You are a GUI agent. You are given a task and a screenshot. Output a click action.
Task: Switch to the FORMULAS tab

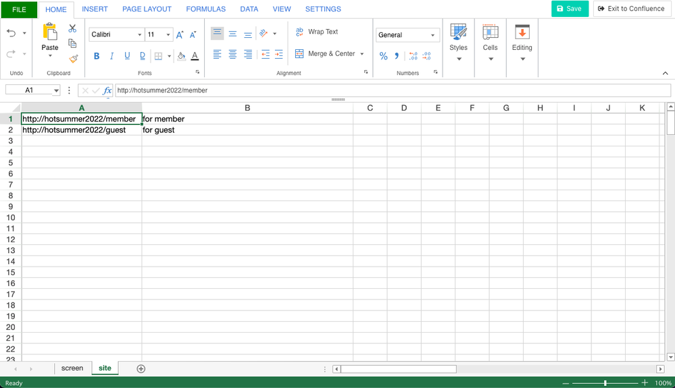pos(206,9)
